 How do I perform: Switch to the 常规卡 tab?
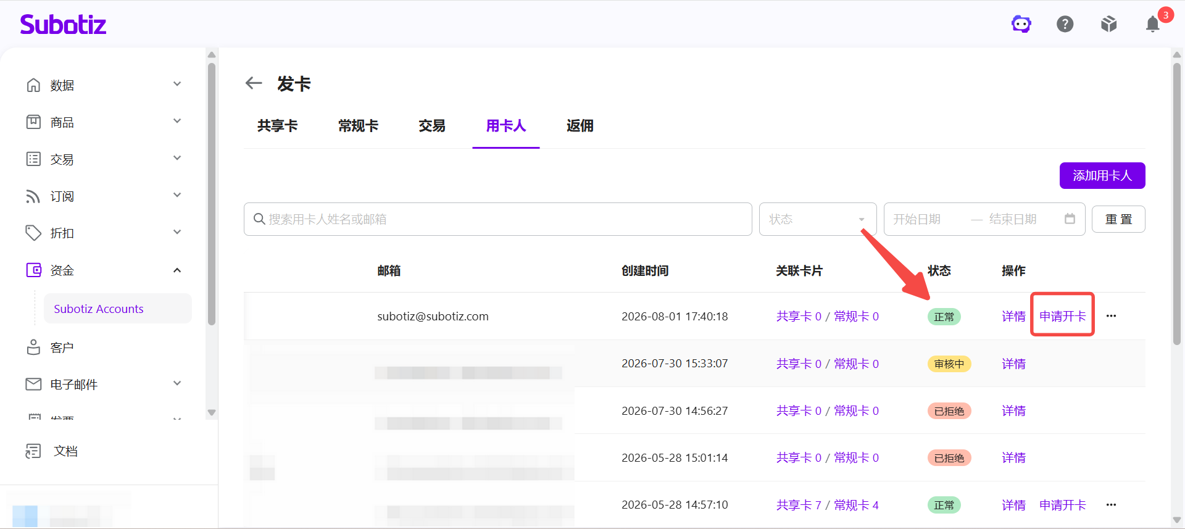click(x=358, y=126)
